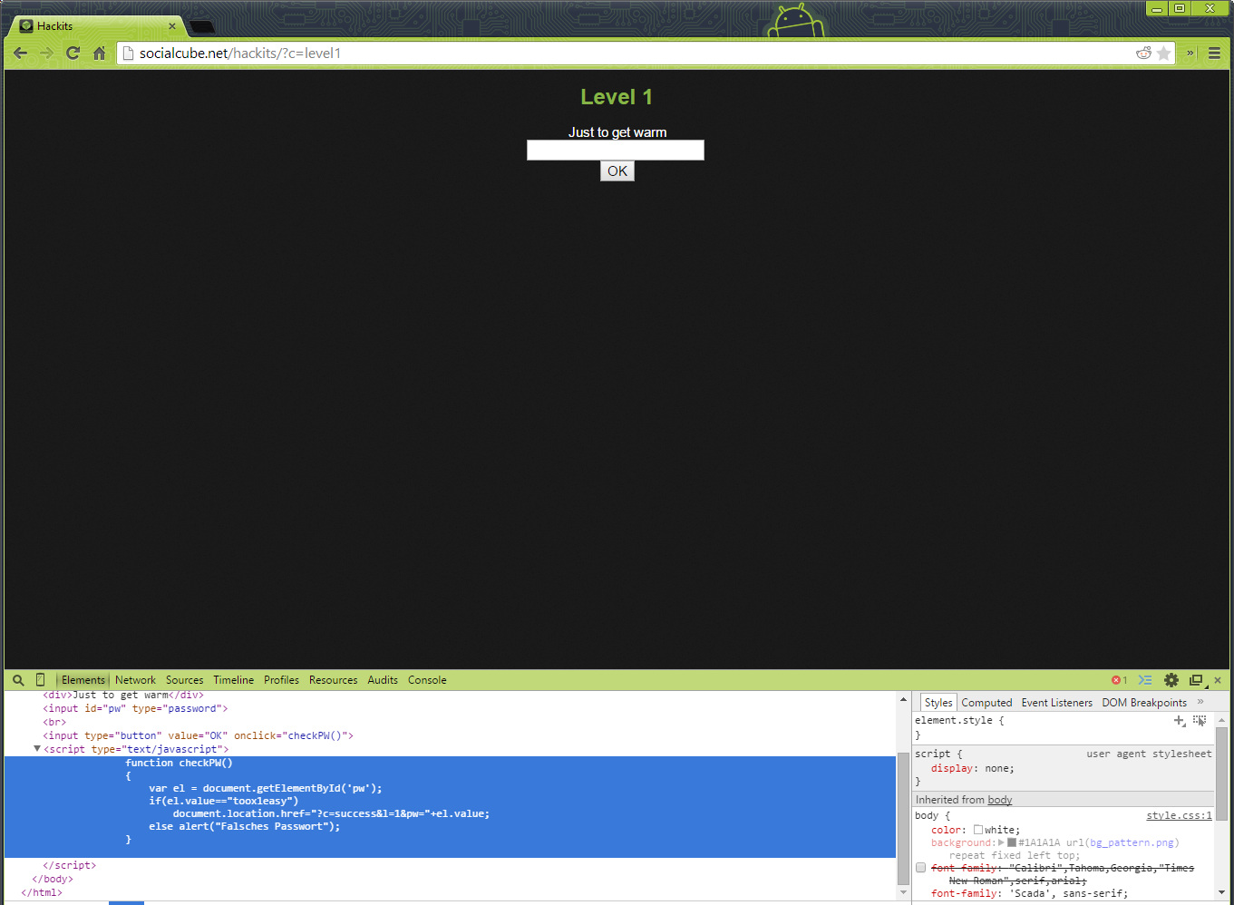1234x905 pixels.
Task: Submit the password with OK button
Action: coord(617,171)
